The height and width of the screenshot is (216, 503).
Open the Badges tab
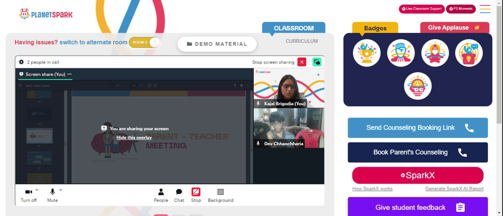coord(375,28)
